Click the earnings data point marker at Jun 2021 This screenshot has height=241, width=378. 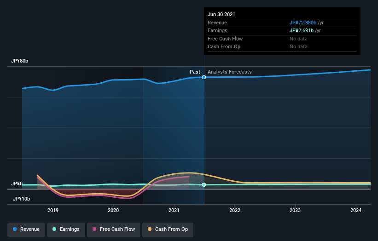(x=204, y=185)
